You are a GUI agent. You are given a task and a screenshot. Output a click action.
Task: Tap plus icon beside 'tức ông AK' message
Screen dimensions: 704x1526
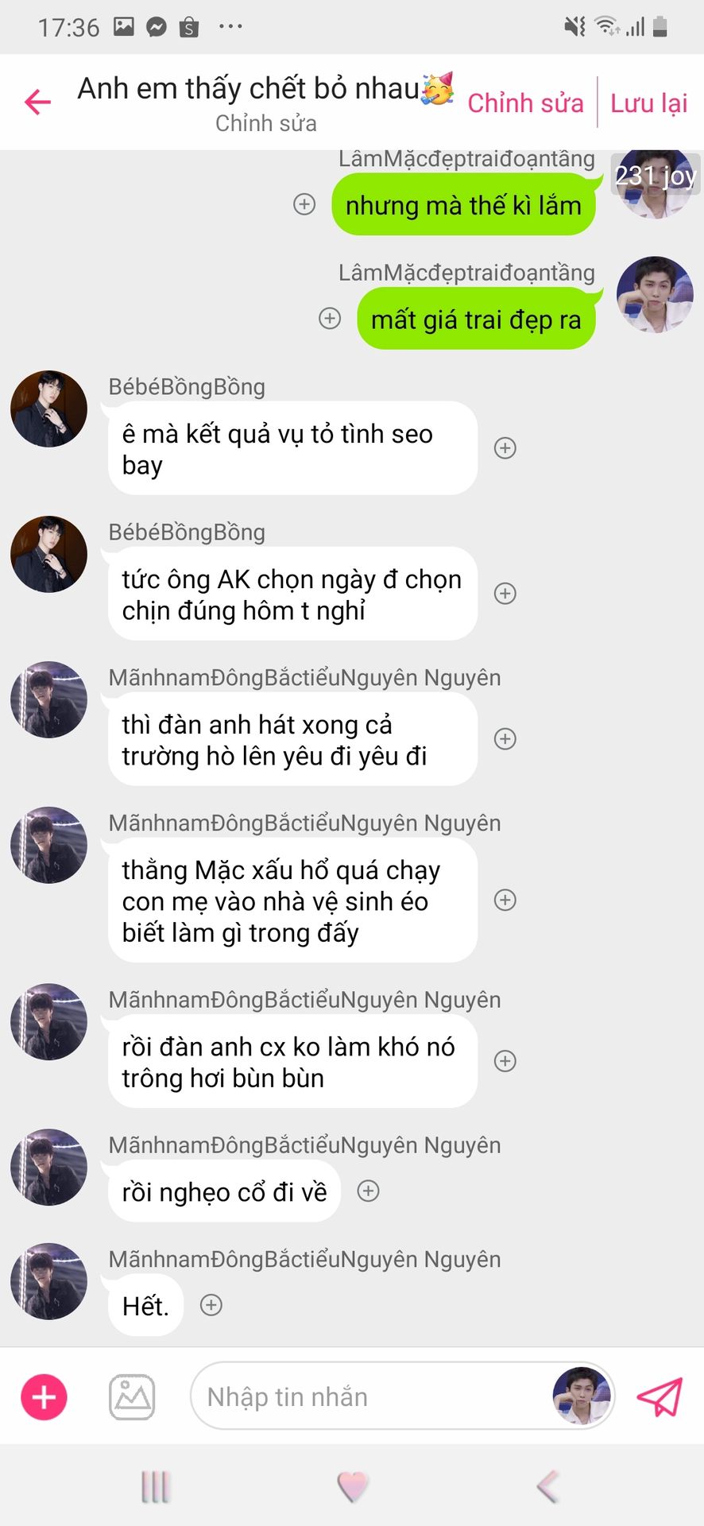tap(505, 594)
